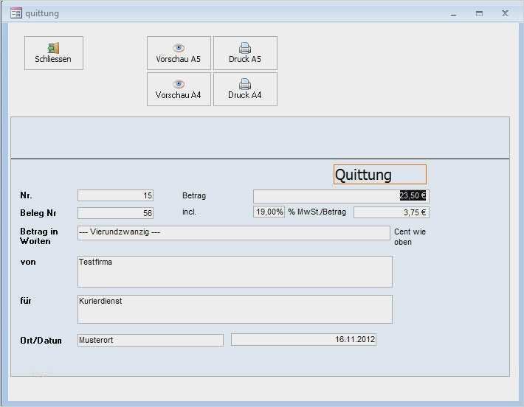The image size is (524, 407).
Task: Click the "Ort/Datun" label
Action: click(41, 341)
